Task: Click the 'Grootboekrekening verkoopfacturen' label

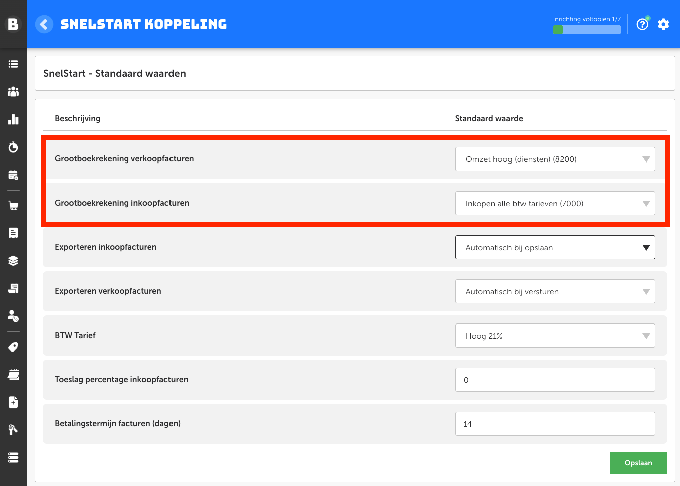Action: (x=124, y=158)
